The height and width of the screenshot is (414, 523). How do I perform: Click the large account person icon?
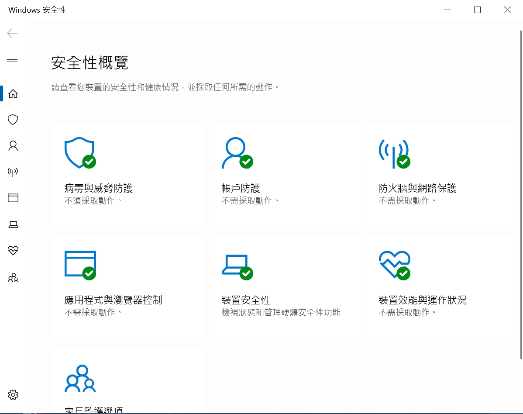click(237, 153)
